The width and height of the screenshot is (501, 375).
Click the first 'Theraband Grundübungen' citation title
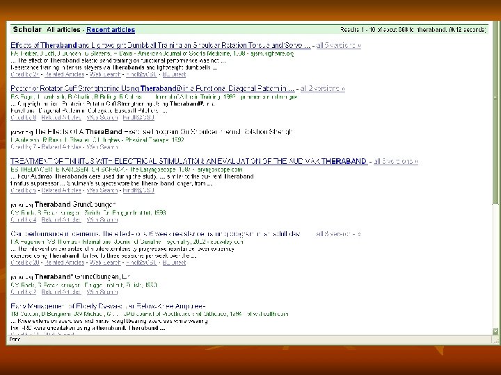[x=75, y=204]
